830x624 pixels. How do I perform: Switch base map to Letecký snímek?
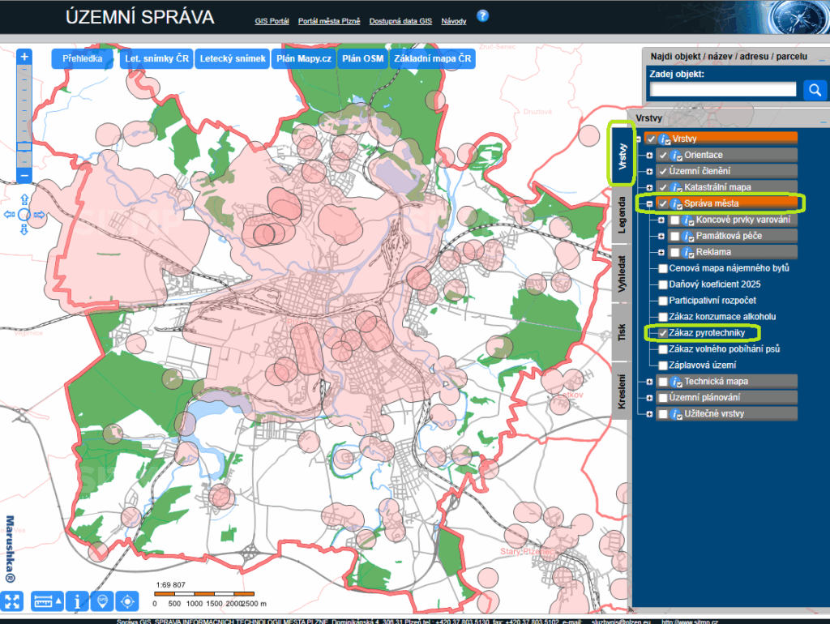233,59
